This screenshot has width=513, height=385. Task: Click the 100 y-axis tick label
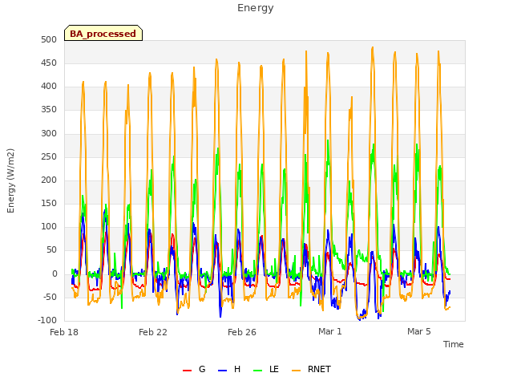[49, 226]
